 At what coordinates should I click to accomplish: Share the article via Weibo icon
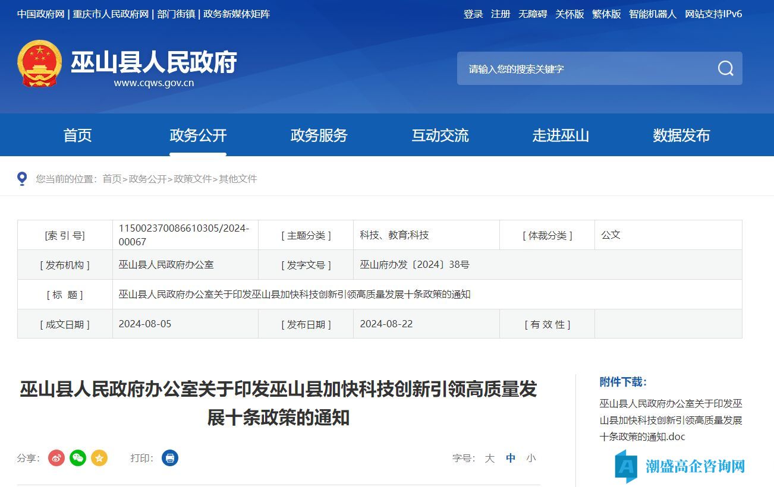(56, 458)
